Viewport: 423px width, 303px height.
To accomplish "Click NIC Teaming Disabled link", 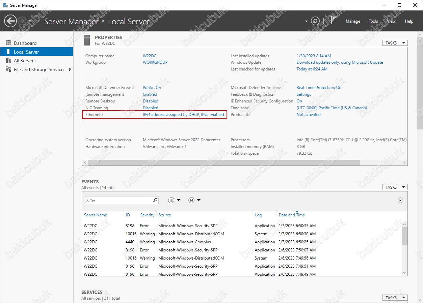I will click(x=151, y=108).
